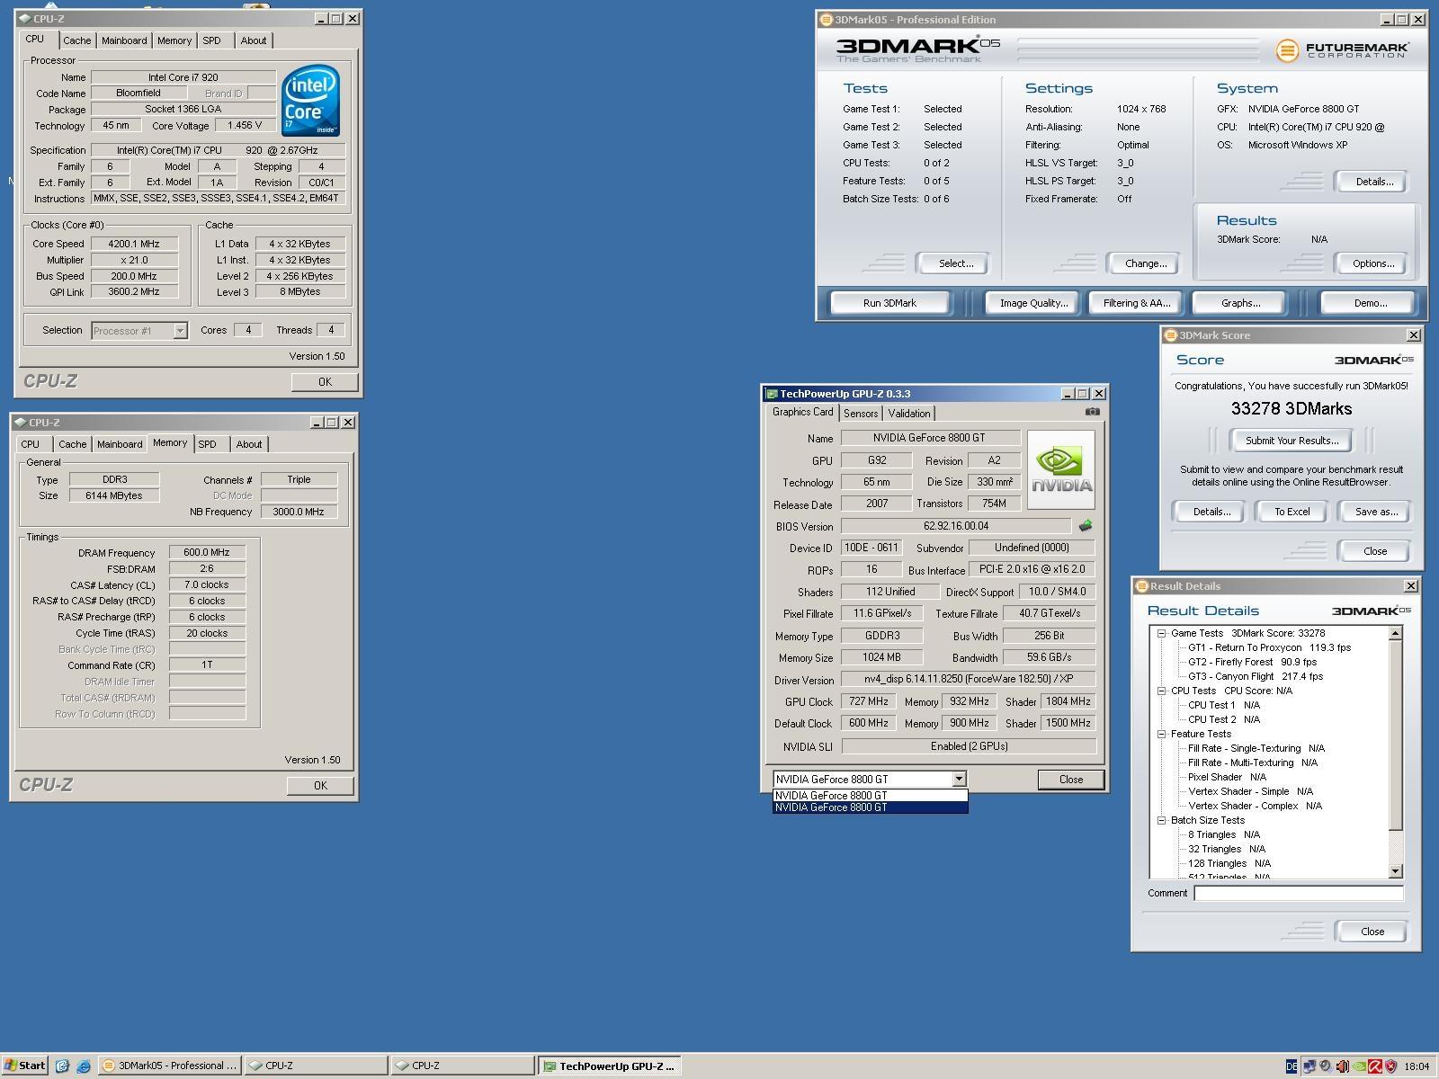Click the GPU-Z screenshot camera icon
This screenshot has width=1439, height=1079.
1092,411
